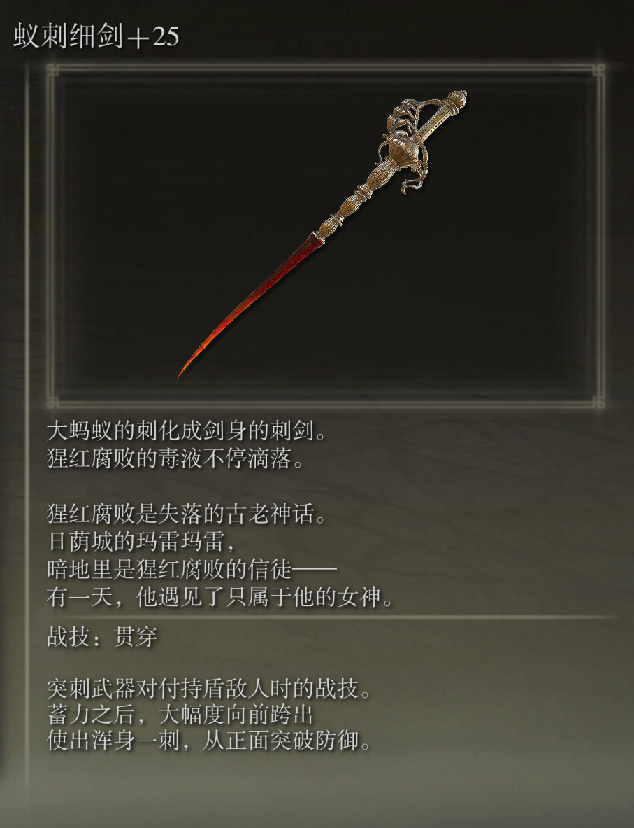Screen dimensions: 634x828
Task: Click the item title 蚁刺细剑+25
Action: (x=96, y=36)
